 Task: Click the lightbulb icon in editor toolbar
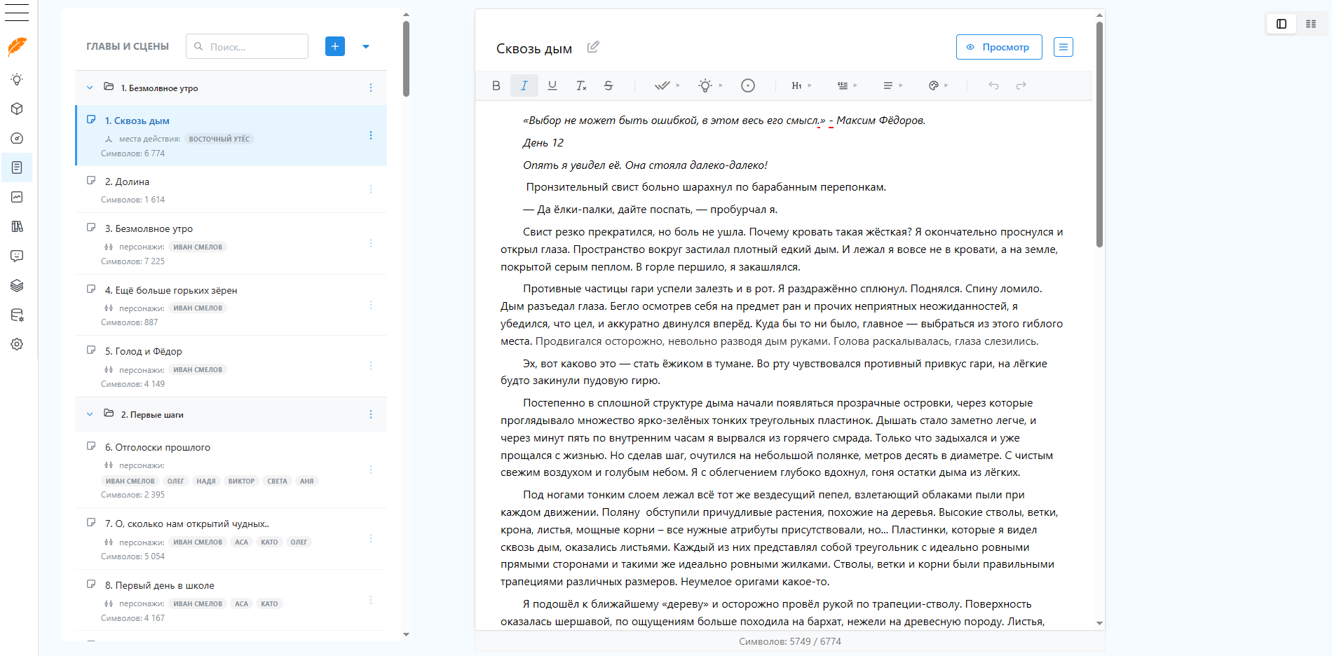click(705, 86)
